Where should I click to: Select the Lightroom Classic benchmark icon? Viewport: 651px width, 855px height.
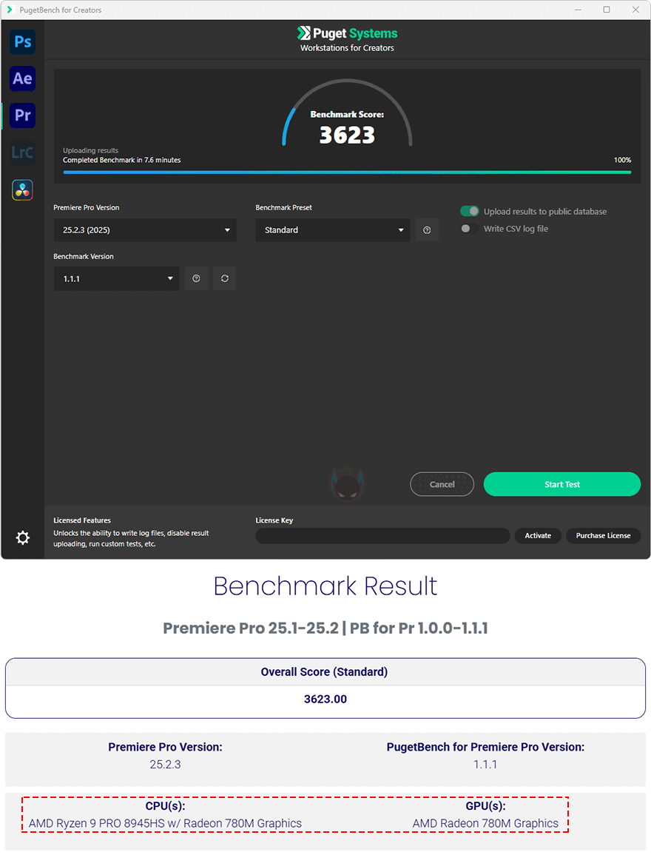22,152
